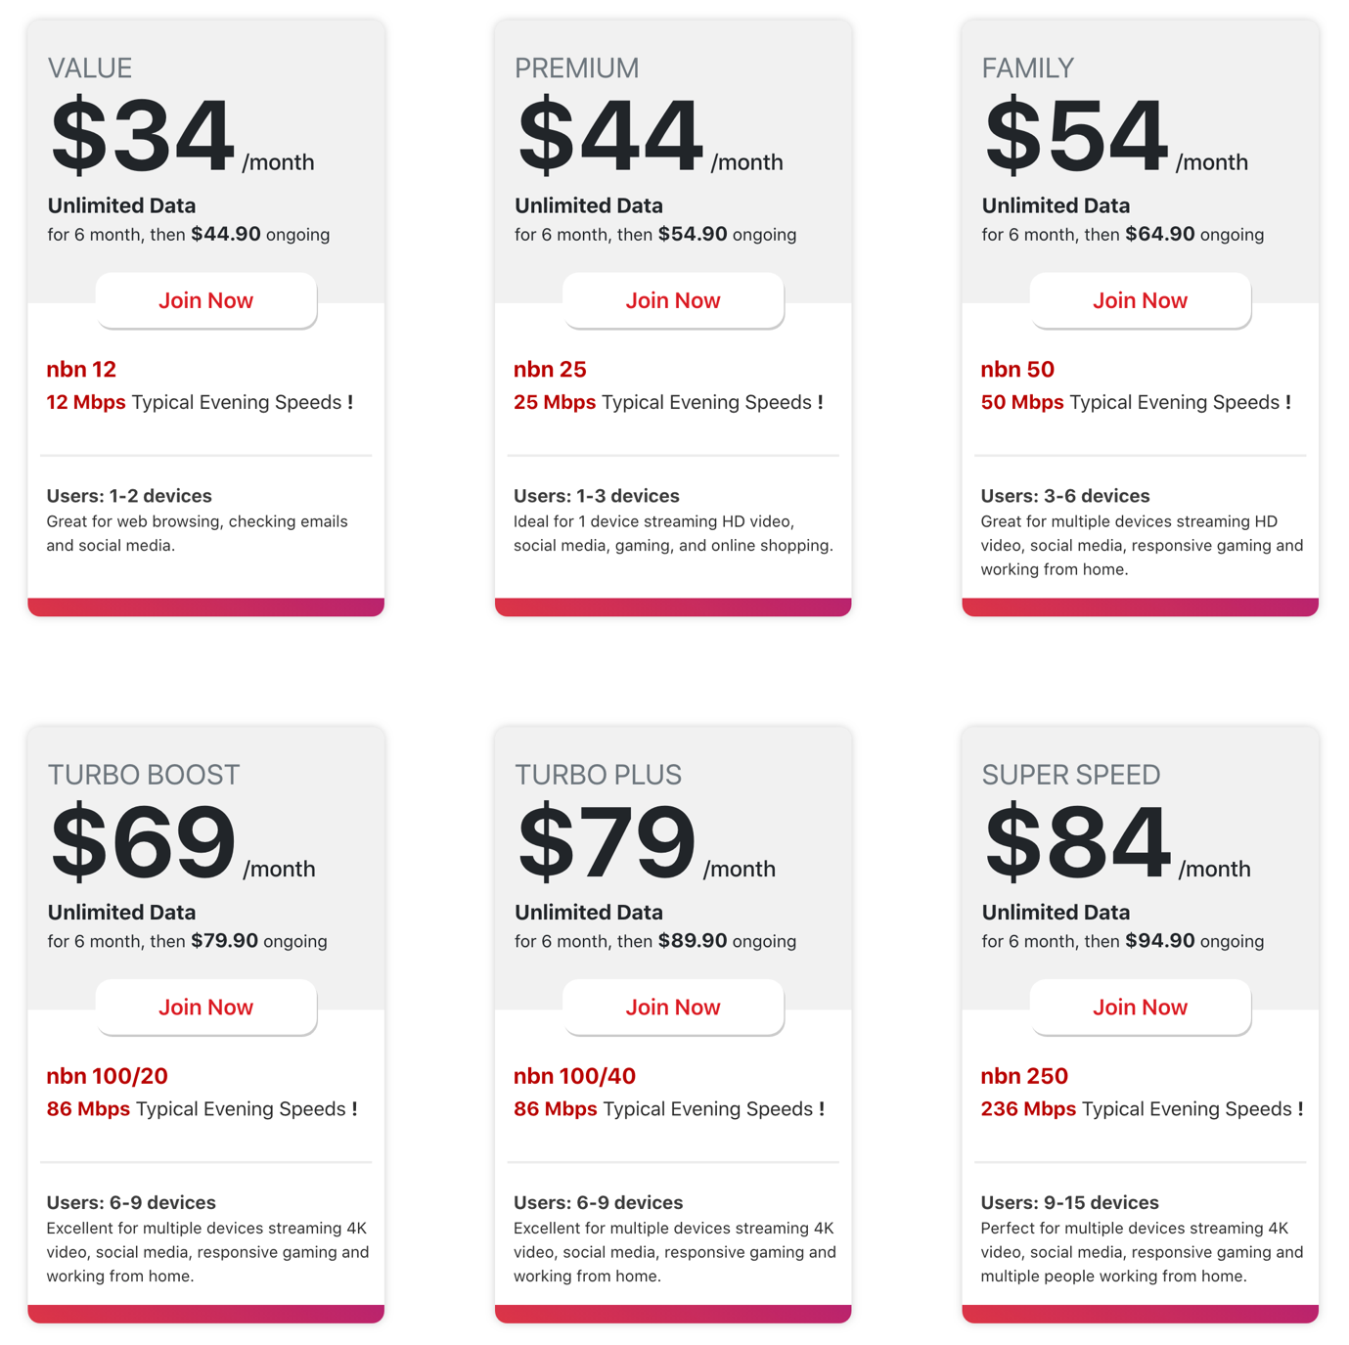Click the info icon beside Turbo Boost speeds
The height and width of the screenshot is (1345, 1349).
[x=356, y=1108]
